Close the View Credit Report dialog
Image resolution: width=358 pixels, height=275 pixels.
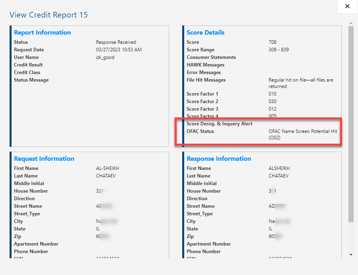coord(347,6)
